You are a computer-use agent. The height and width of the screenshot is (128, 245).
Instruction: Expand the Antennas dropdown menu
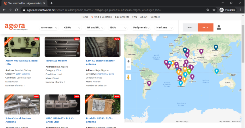tap(49, 28)
